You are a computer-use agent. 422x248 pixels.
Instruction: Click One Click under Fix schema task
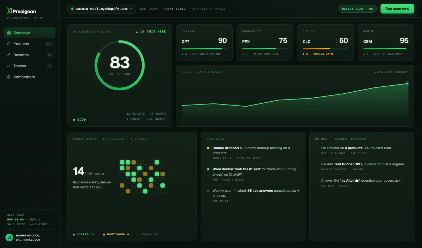coord(358,153)
